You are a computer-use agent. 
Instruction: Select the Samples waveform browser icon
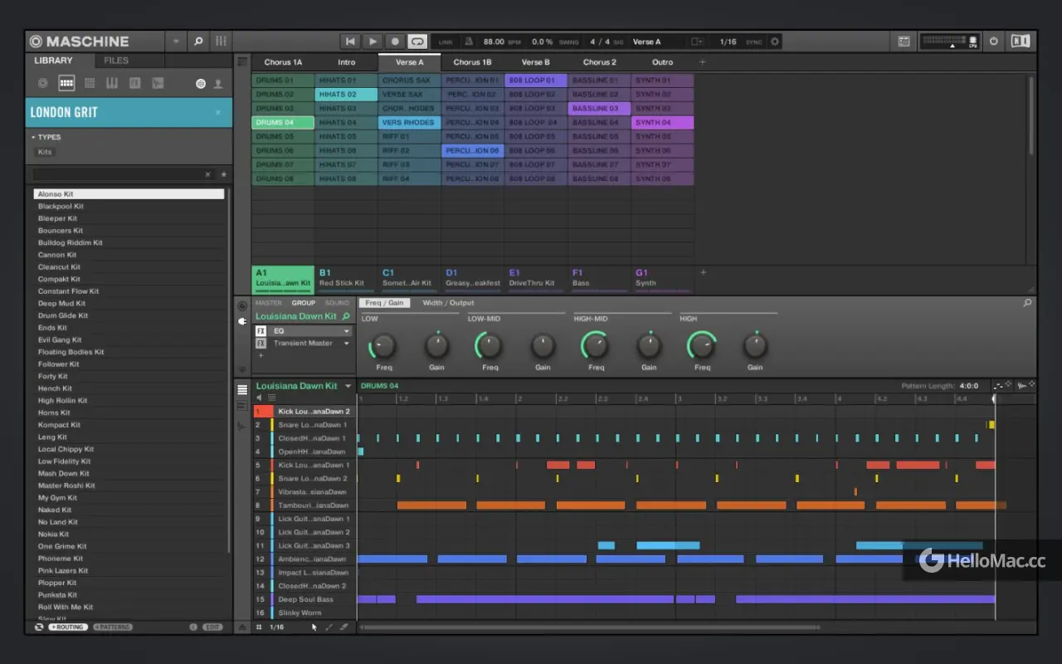point(158,84)
